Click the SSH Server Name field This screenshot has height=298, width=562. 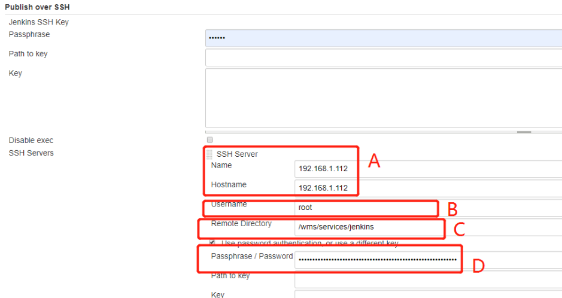[429, 169]
